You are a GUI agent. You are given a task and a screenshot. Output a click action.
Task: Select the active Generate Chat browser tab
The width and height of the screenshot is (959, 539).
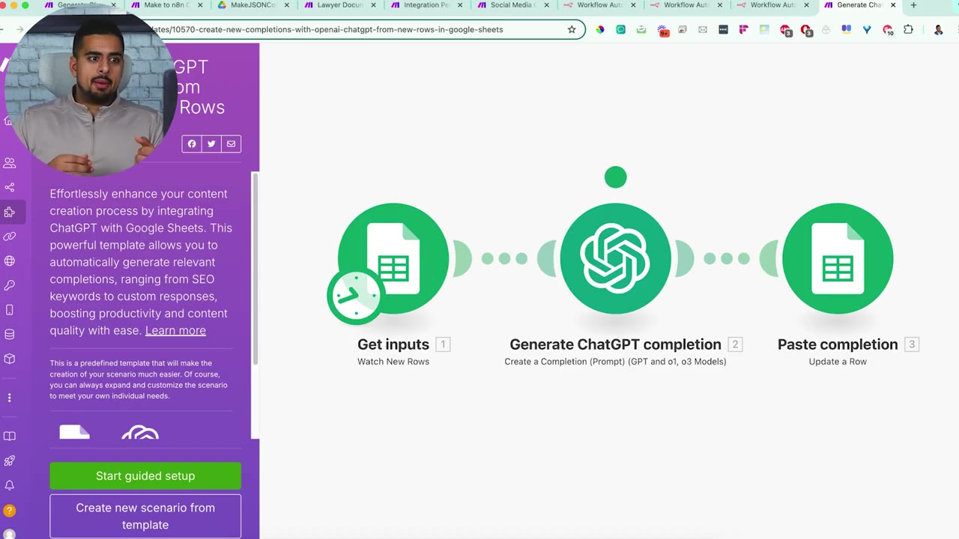click(x=859, y=5)
